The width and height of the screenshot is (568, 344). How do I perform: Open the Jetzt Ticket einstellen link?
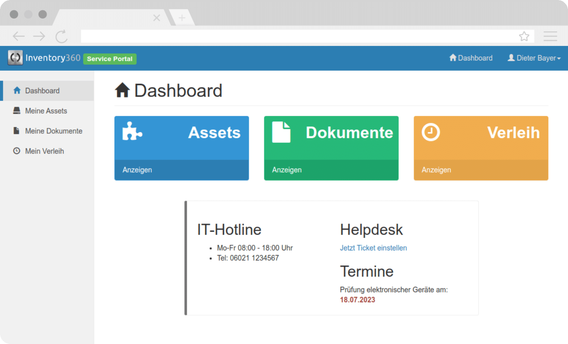[x=373, y=248]
